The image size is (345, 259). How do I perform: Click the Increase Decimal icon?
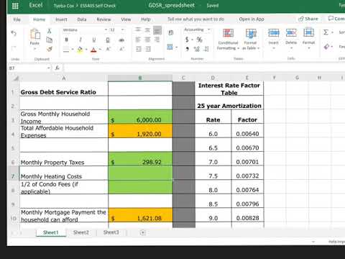pos(197,49)
